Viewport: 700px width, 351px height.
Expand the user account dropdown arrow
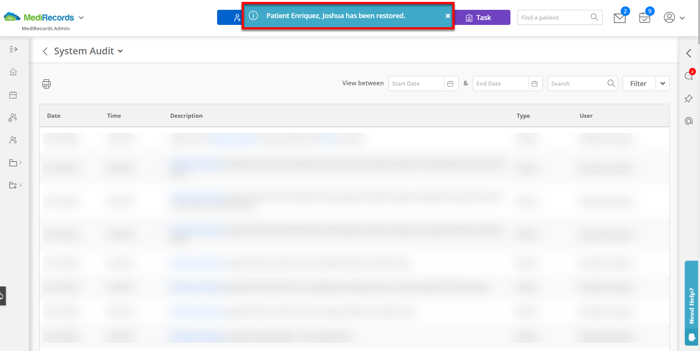[682, 18]
